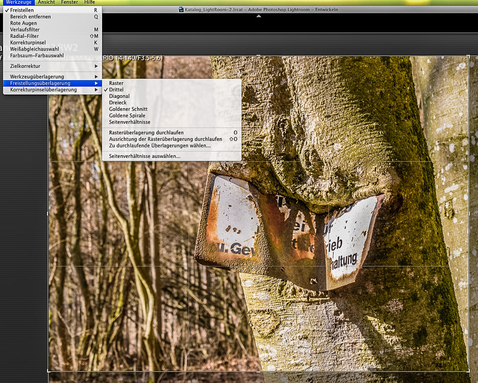
Task: Expand the Korrekturpinselüberlagerung submenu
Action: (x=53, y=90)
